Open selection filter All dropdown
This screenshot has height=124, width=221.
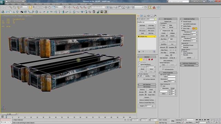tap(25, 7)
